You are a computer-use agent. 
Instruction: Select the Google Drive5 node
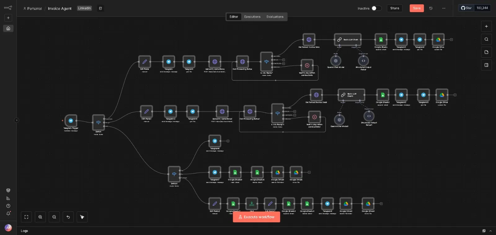coord(277,172)
